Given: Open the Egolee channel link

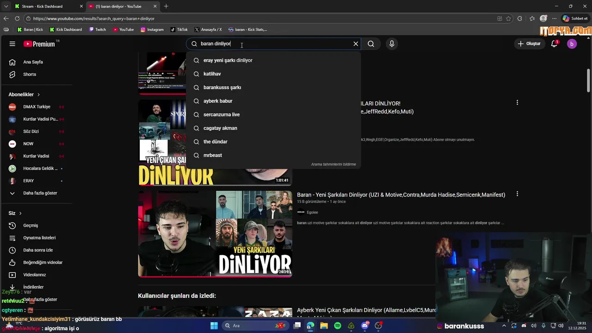Looking at the screenshot, I should point(312,212).
